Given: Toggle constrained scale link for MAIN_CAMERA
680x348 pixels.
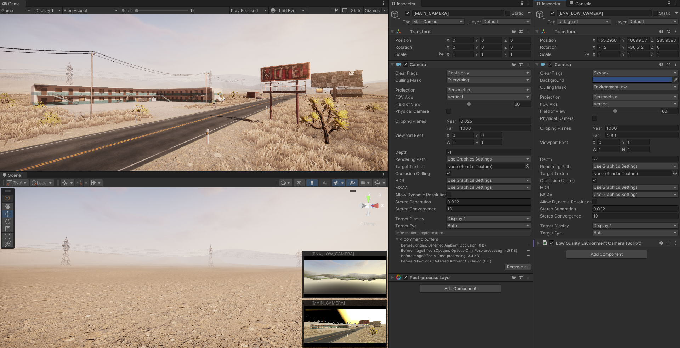Looking at the screenshot, I should (x=441, y=54).
